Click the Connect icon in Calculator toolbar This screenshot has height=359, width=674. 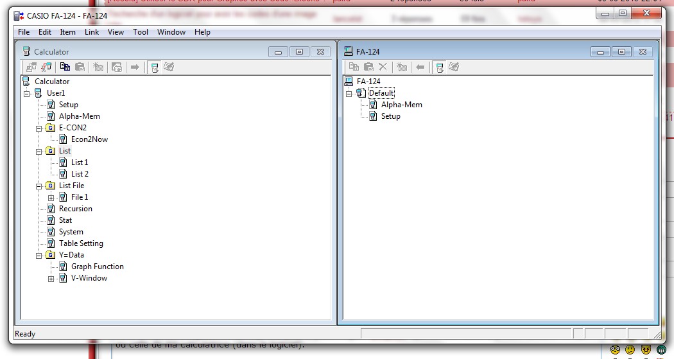(31, 67)
